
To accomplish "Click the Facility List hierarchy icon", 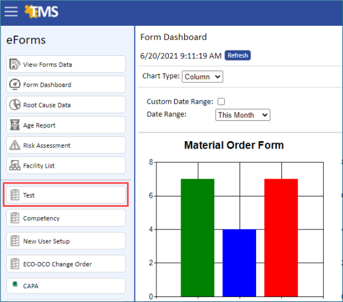I will click(15, 166).
